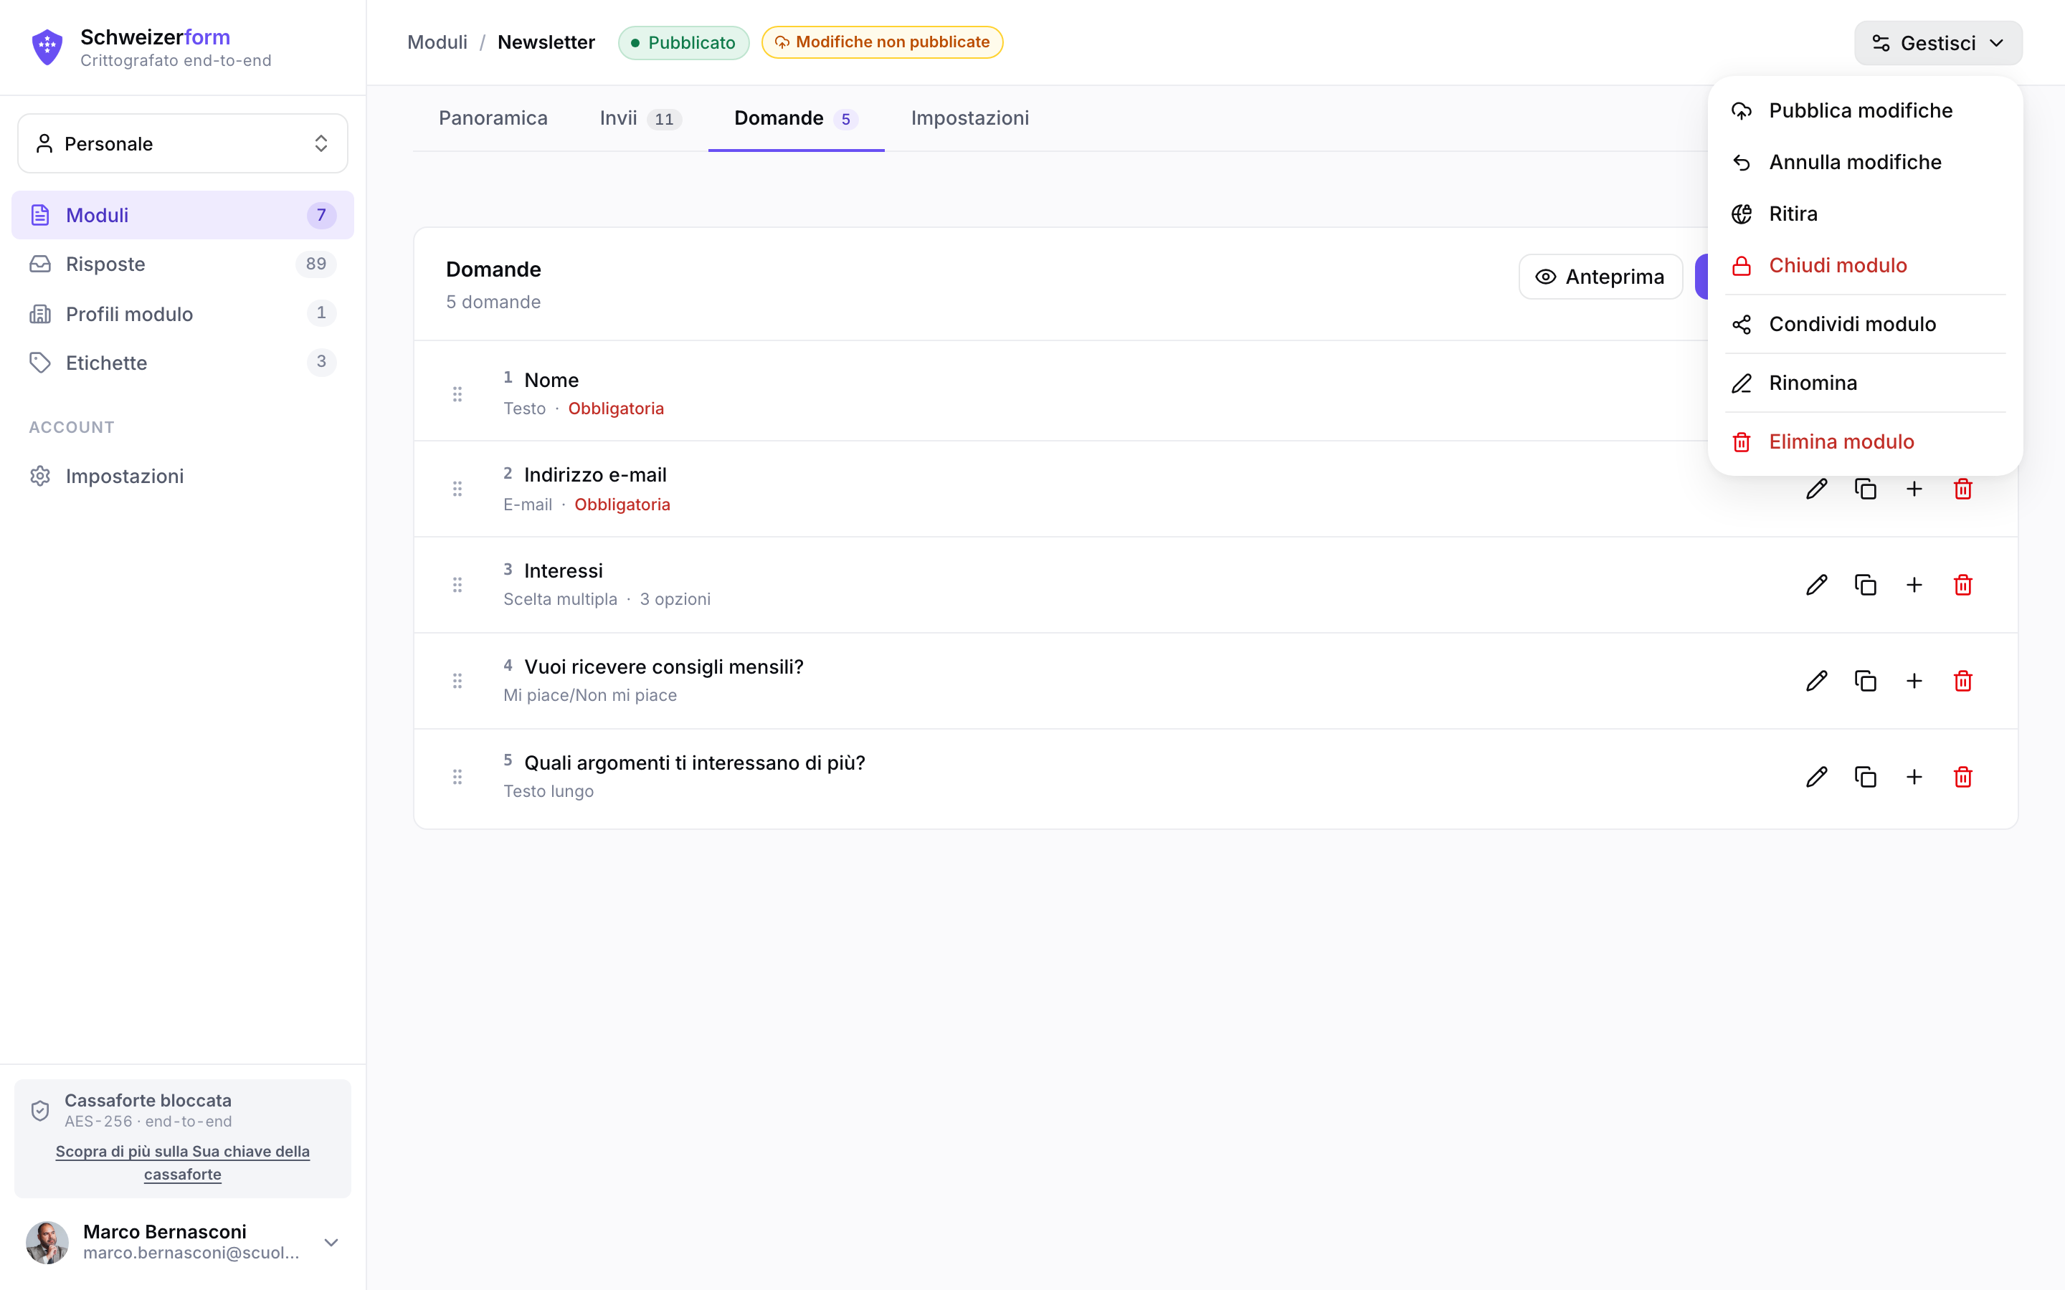Open Profili modulo in the sidebar
Viewport: 2065px width, 1290px height.
pyautogui.click(x=183, y=313)
